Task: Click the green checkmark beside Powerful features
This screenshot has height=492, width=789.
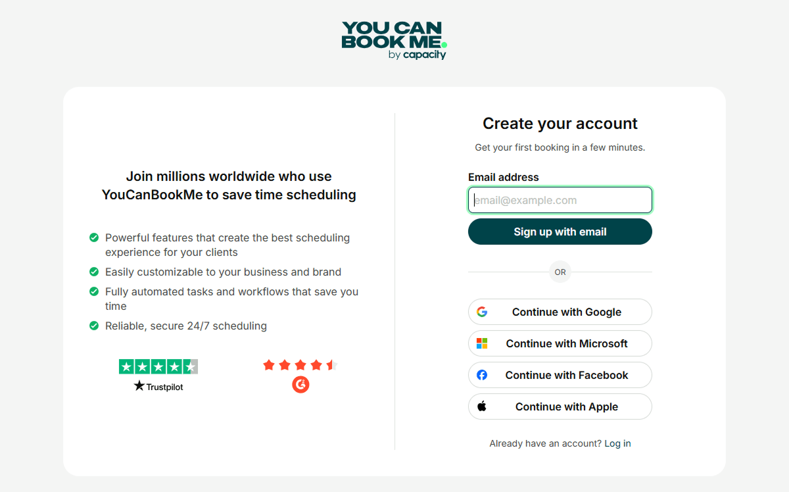Action: 94,237
